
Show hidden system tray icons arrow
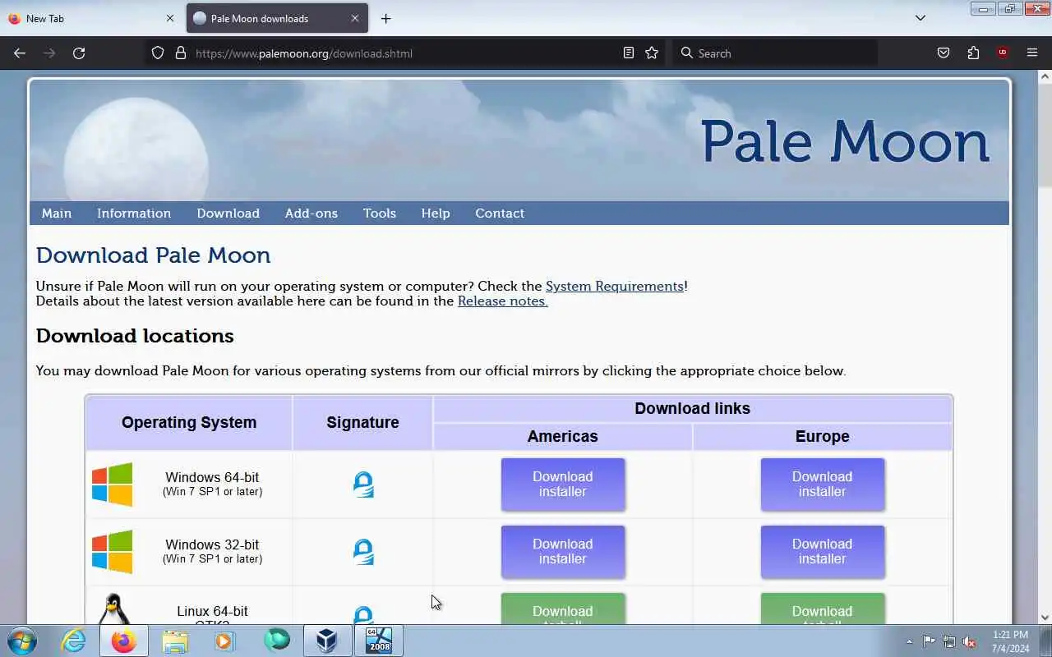click(x=909, y=641)
